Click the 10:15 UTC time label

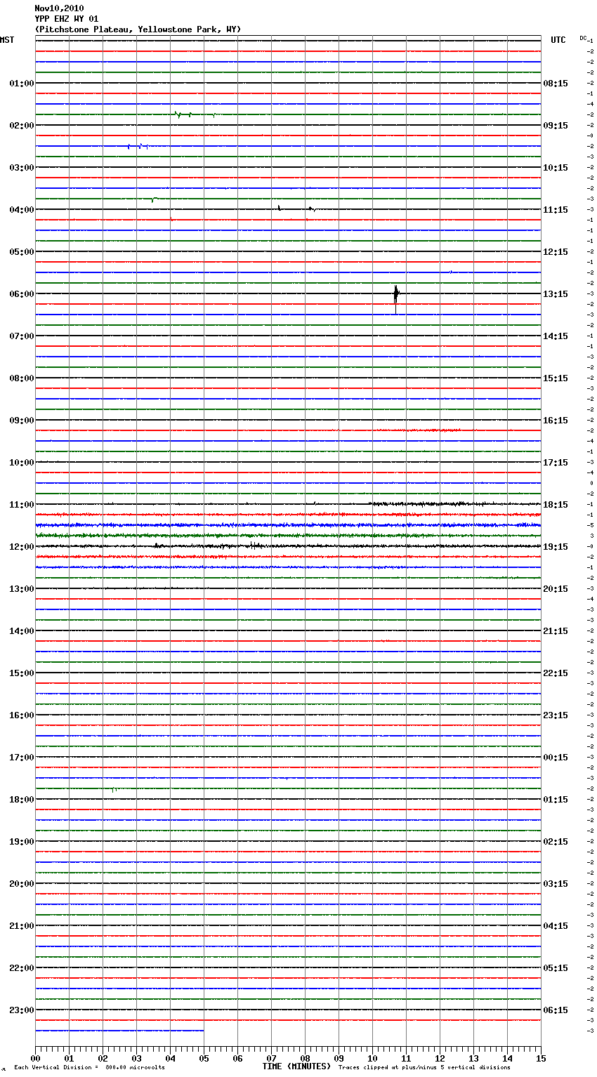(556, 168)
